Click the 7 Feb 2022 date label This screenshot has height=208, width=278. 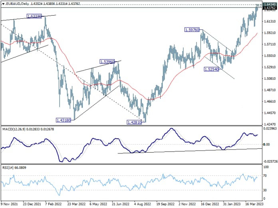click(x=54, y=204)
